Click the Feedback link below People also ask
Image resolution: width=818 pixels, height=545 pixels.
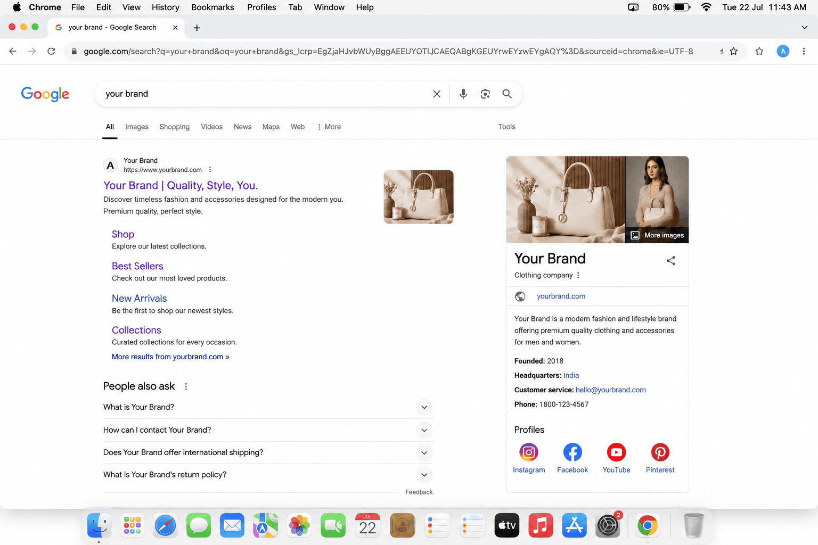(x=419, y=492)
